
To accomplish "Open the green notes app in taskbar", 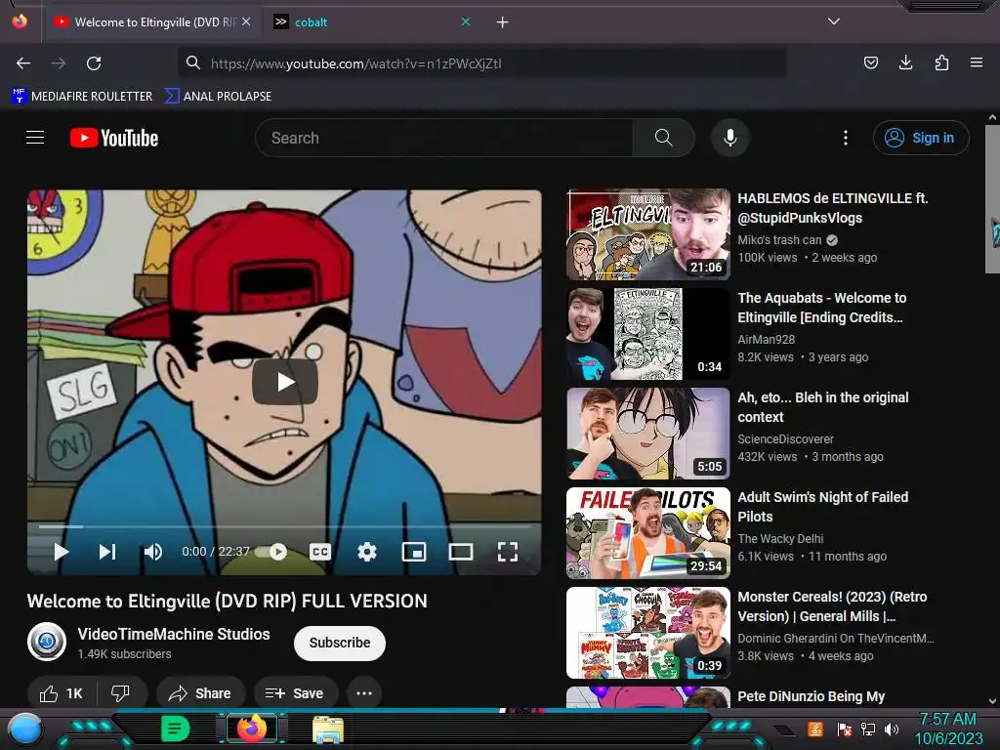I will click(x=175, y=729).
